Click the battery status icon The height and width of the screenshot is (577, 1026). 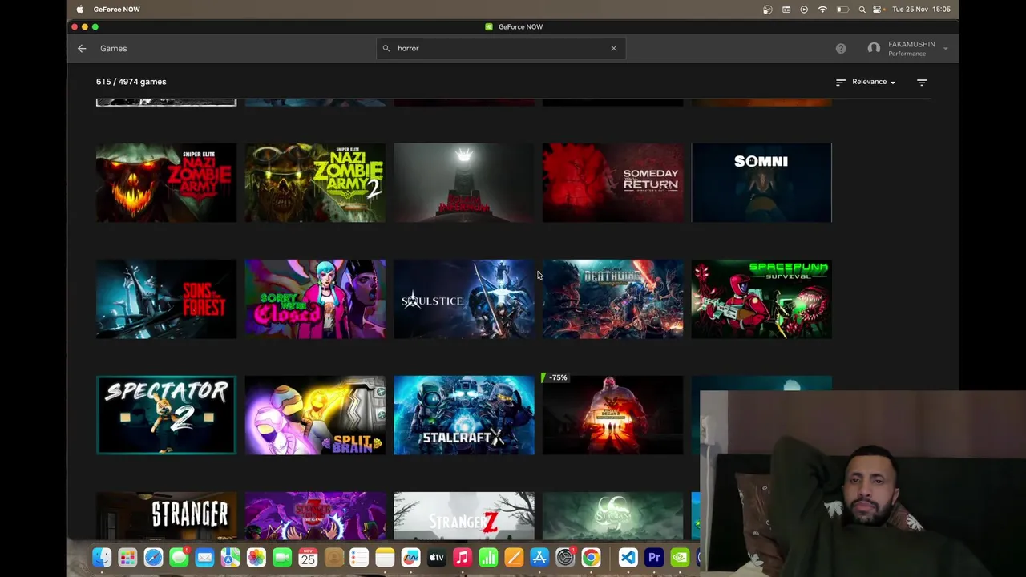[x=842, y=10]
